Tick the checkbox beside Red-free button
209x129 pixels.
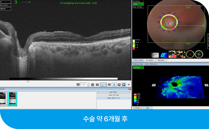pos(168,60)
